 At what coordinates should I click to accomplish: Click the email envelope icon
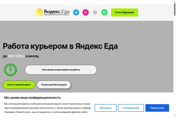point(95,12)
